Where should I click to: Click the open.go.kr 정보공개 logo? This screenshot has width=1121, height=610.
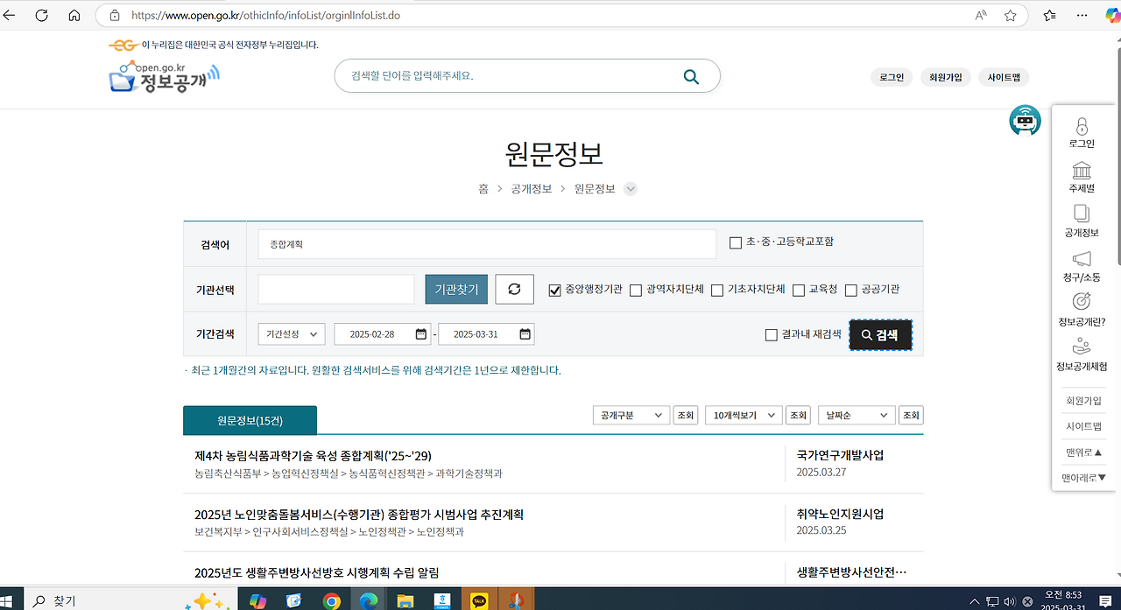click(x=164, y=76)
